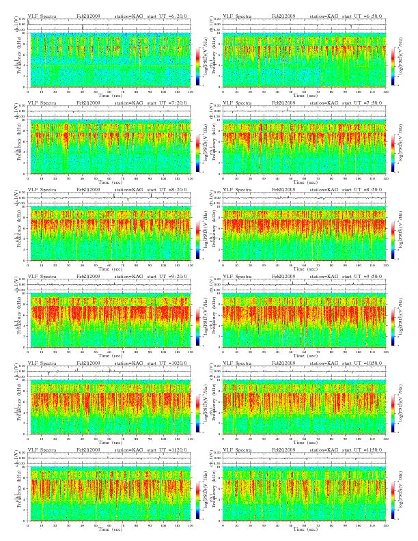
Task: Click the PSD color bar of the 7:50:0 plot
Action: (393, 153)
